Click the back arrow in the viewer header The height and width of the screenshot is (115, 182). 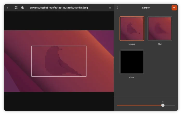[8, 8]
